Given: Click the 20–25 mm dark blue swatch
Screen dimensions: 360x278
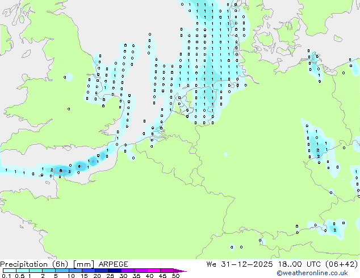Looking at the screenshot, I should click(101, 271).
